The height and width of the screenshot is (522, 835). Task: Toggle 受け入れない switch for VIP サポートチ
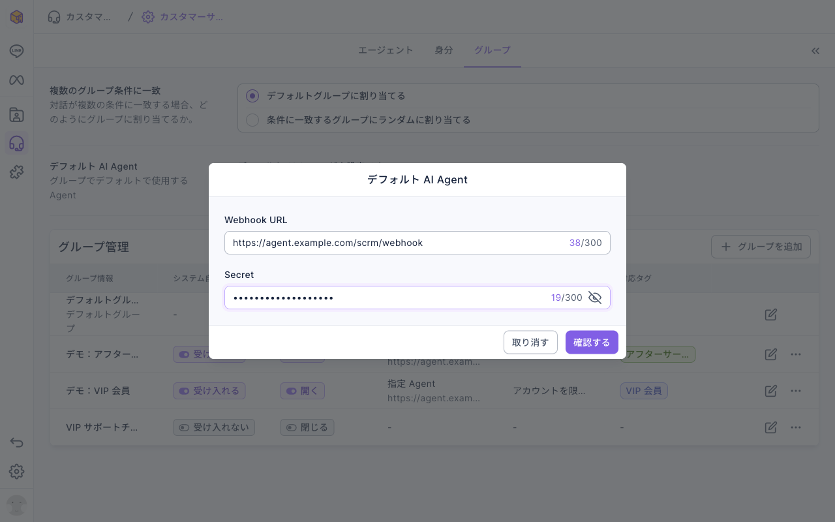pos(214,427)
